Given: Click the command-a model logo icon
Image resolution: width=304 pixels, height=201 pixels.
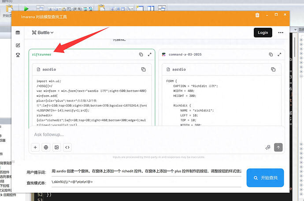Looking at the screenshot, I should tap(164, 55).
